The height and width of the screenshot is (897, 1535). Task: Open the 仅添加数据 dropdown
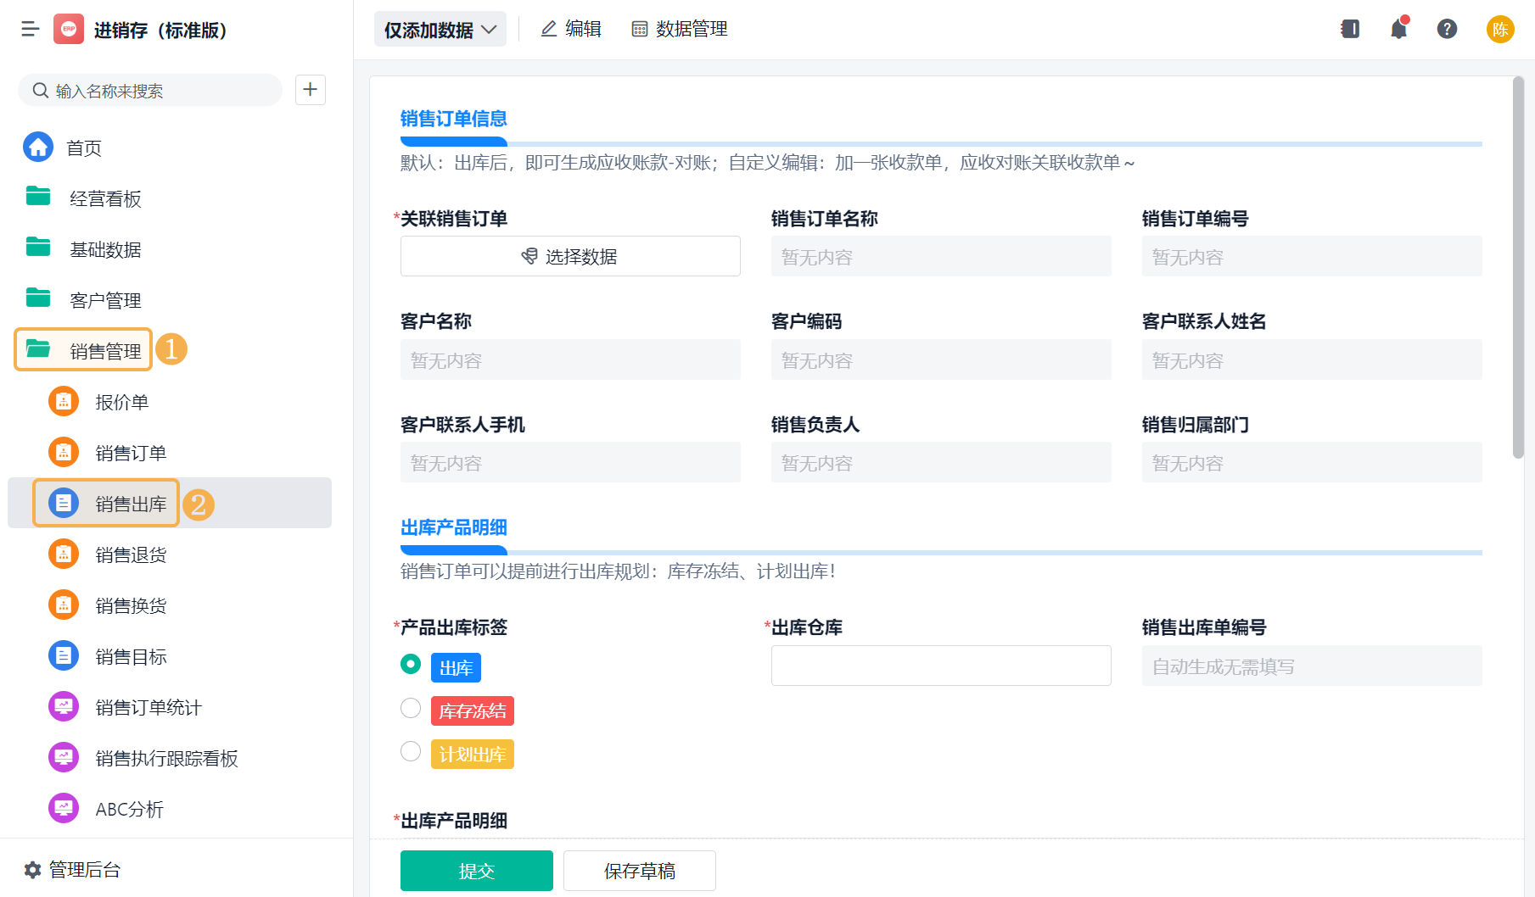(x=440, y=30)
